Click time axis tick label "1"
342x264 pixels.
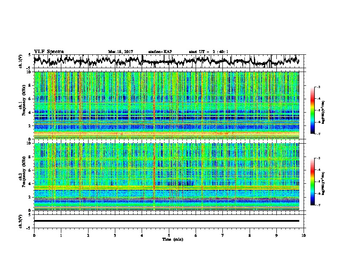pyautogui.click(x=61, y=236)
